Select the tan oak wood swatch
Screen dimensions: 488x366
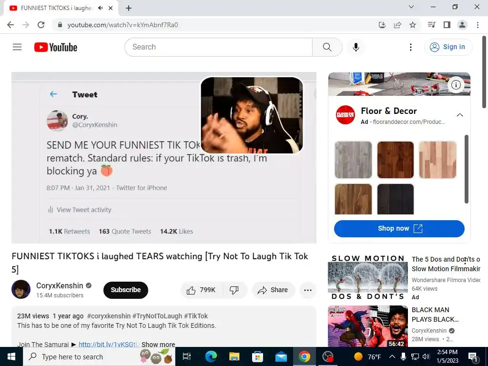pyautogui.click(x=353, y=199)
